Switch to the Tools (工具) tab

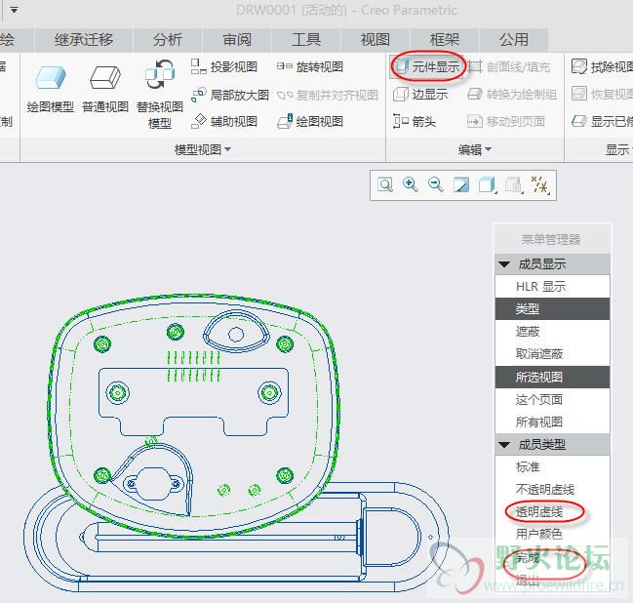[x=306, y=40]
